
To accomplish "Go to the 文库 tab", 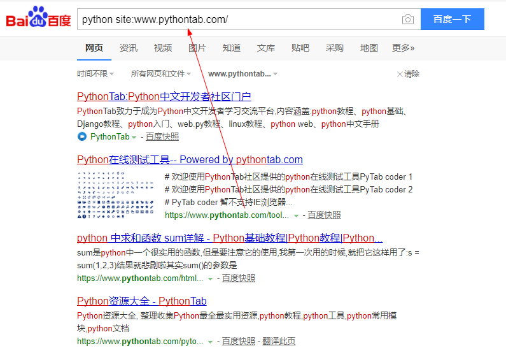I will pos(266,48).
